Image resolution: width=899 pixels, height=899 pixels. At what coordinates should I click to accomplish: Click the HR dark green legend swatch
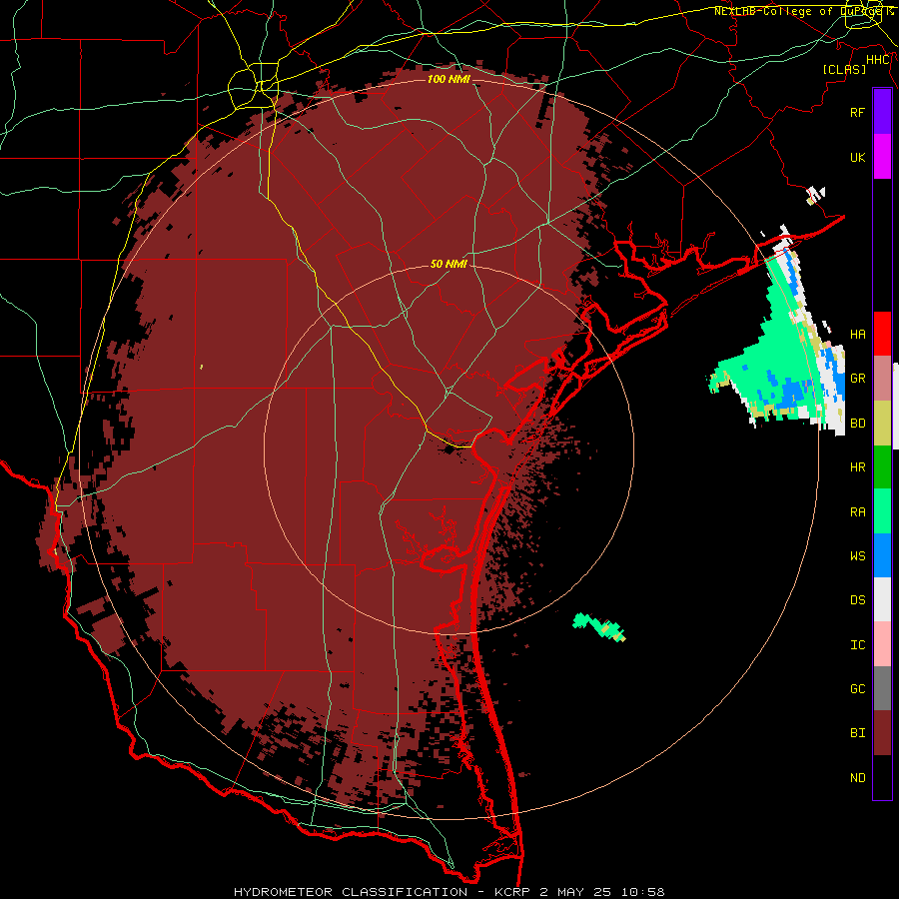click(882, 467)
